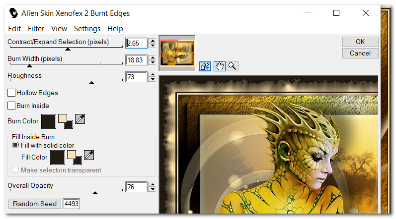This screenshot has height=219, width=396.
Task: Toggle the original/preview comparison icon
Action: pyautogui.click(x=205, y=66)
